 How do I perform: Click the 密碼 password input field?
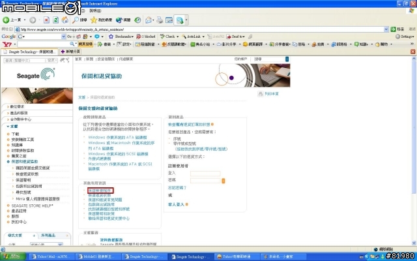[205, 181]
